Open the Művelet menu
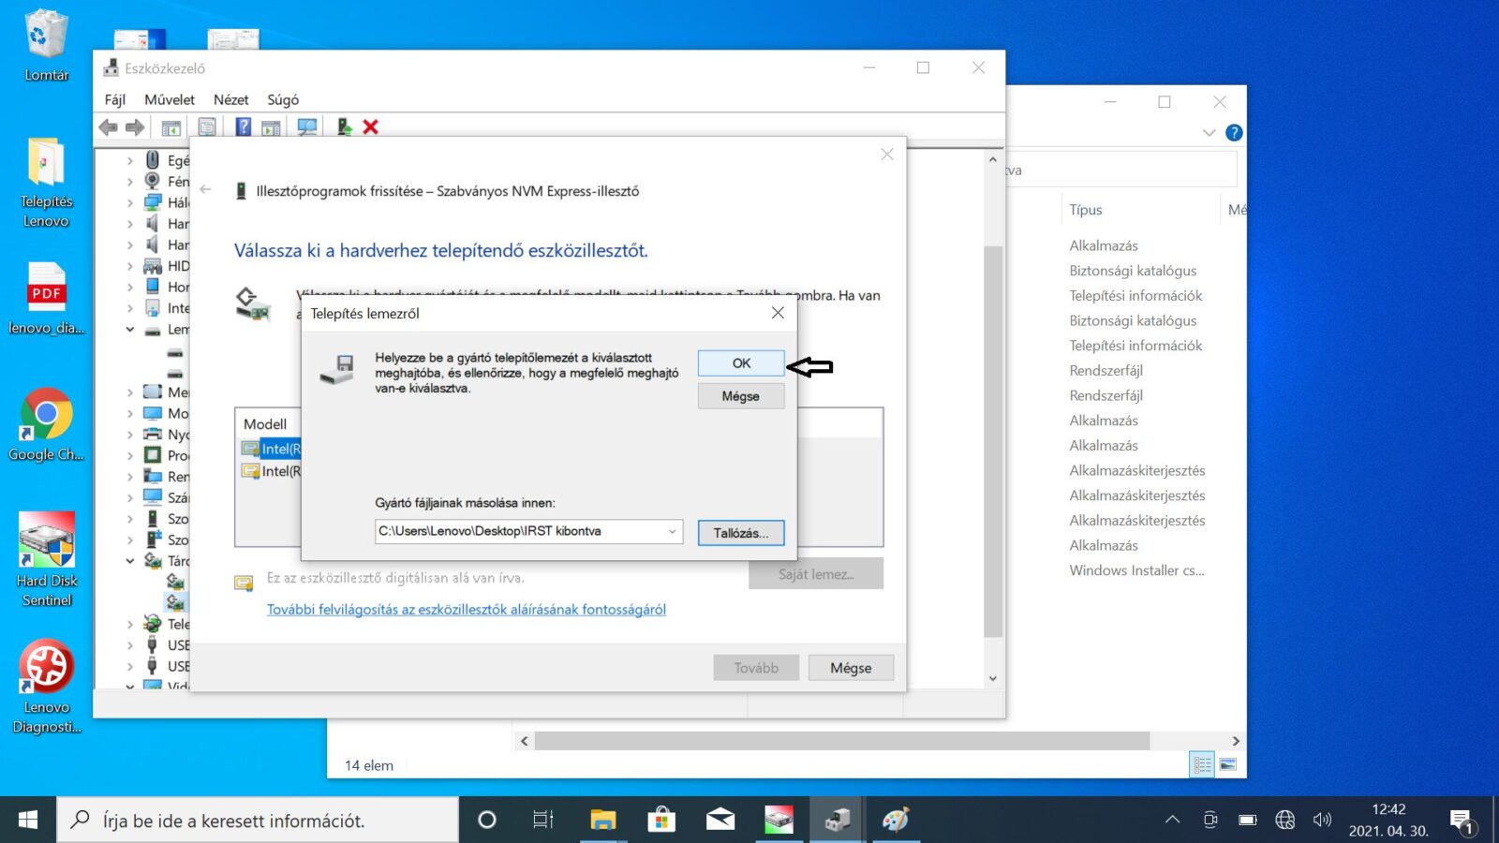The width and height of the screenshot is (1499, 843). (170, 99)
